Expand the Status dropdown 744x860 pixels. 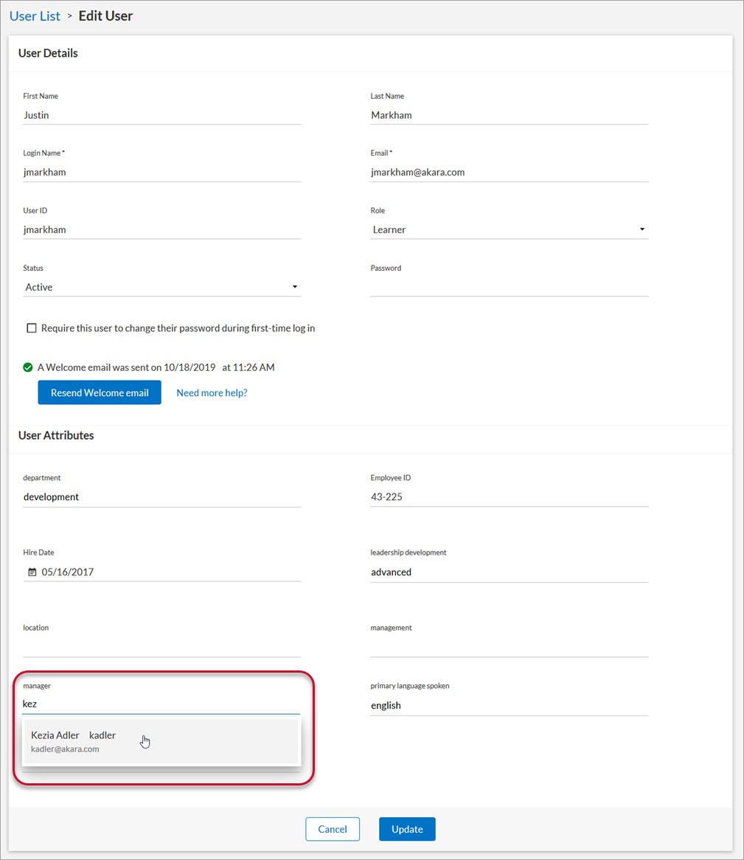pos(161,288)
